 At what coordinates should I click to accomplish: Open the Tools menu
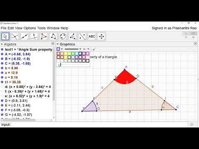pos(41,28)
